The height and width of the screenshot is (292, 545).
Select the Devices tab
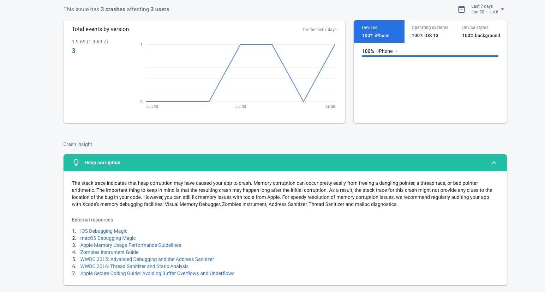tap(379, 31)
